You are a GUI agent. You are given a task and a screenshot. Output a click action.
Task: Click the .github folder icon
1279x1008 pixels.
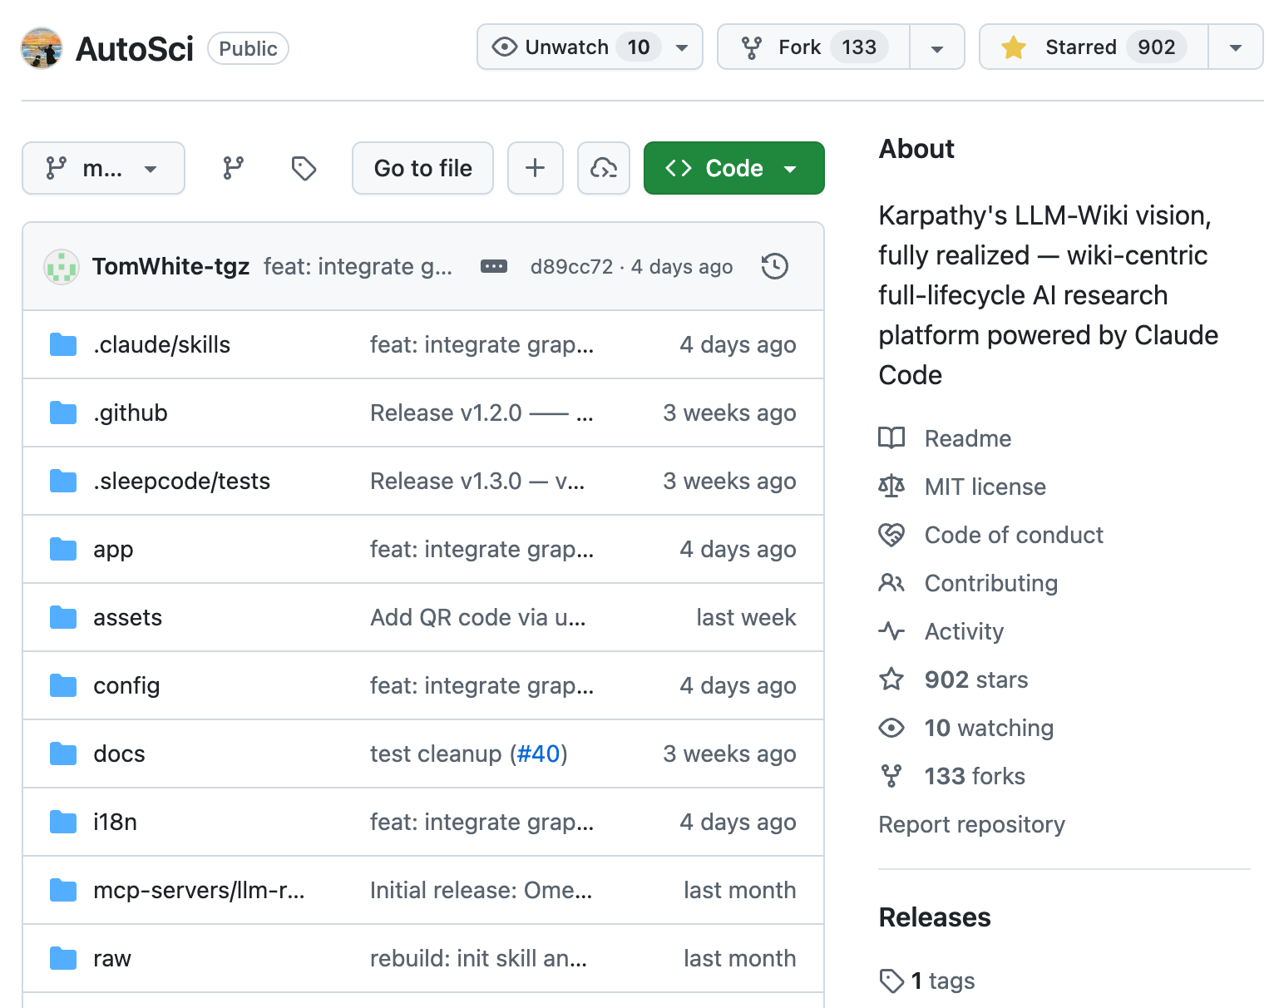pyautogui.click(x=63, y=413)
